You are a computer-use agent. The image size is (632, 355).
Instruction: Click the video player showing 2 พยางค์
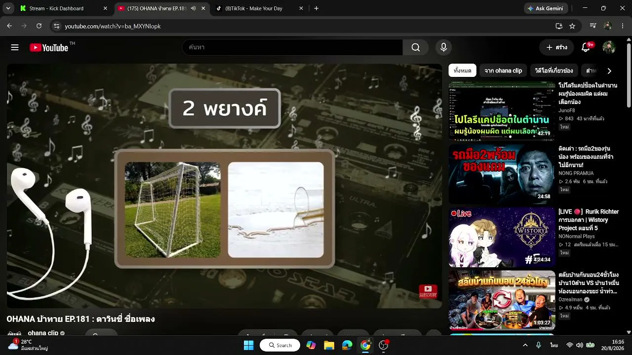224,186
